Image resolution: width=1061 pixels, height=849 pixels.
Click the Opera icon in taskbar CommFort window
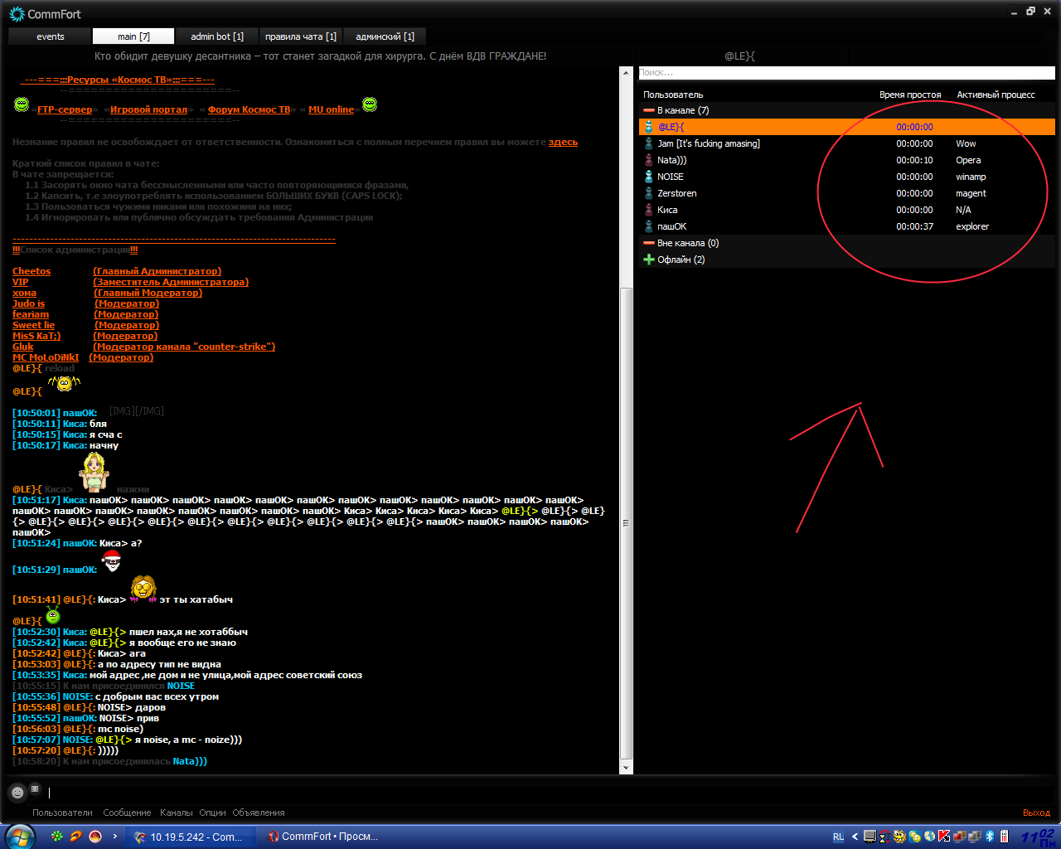(273, 837)
